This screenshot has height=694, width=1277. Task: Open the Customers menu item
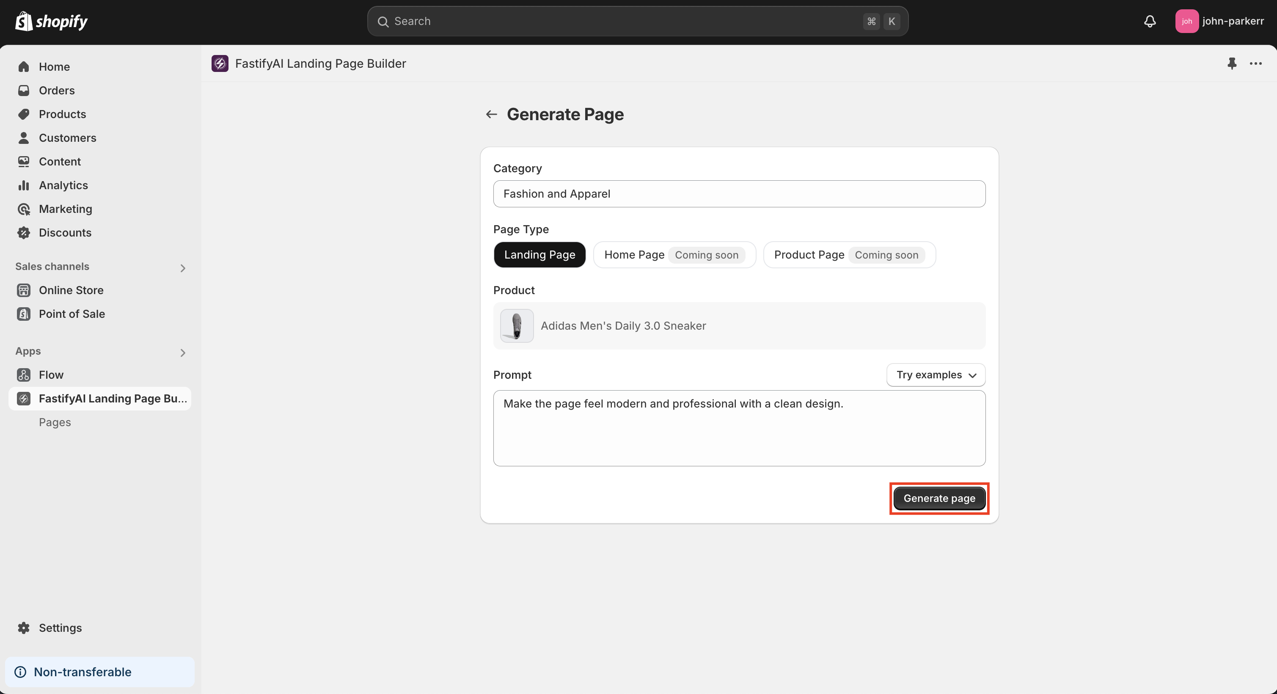pos(67,138)
